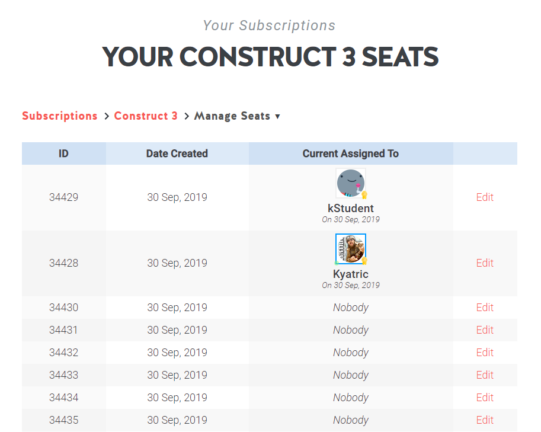Image resolution: width=541 pixels, height=432 pixels.
Task: Choose Edit for seat 34432
Action: click(485, 353)
